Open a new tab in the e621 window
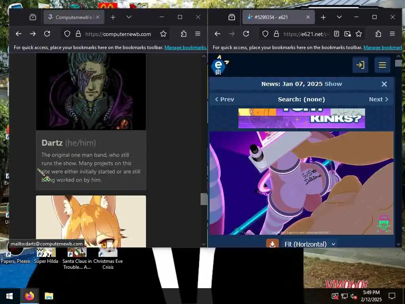405x304 pixels. [x=323, y=17]
